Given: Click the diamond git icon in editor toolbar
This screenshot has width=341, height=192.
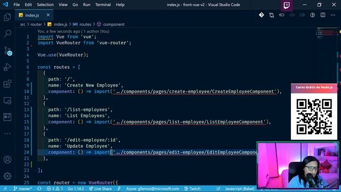Looking at the screenshot, I should pos(262,15).
